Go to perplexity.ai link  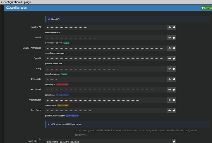point(50,85)
